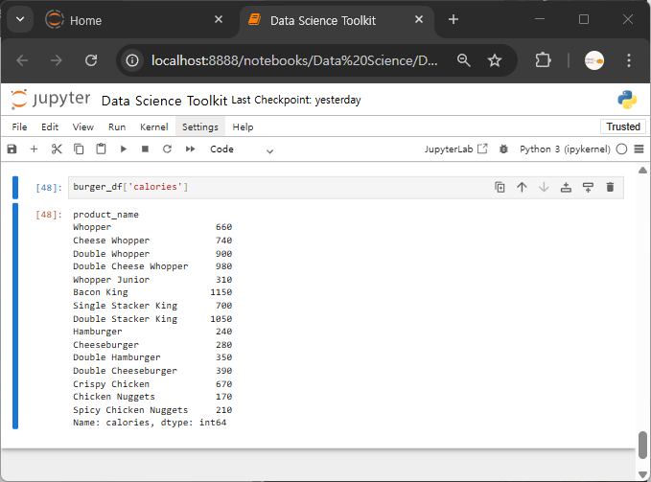Open the Kernel menu
The image size is (651, 482).
(154, 126)
